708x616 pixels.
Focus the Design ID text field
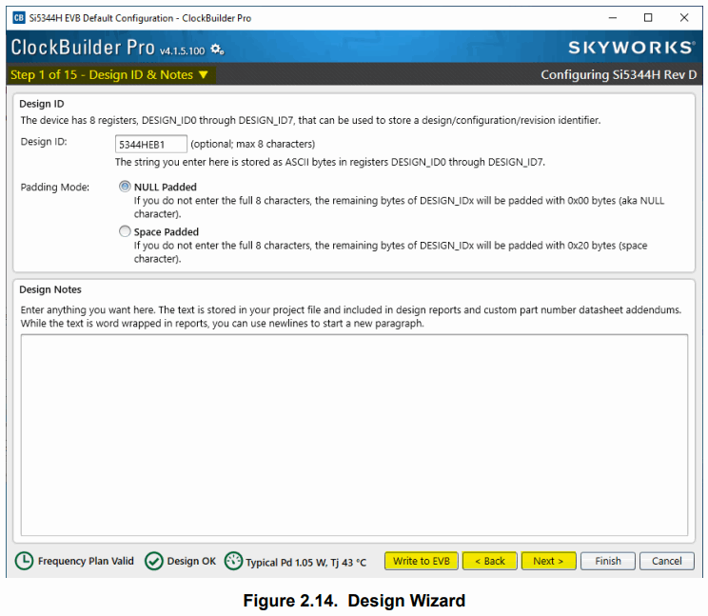150,144
